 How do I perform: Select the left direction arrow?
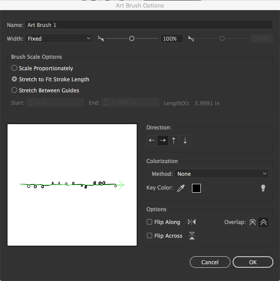pyautogui.click(x=152, y=141)
